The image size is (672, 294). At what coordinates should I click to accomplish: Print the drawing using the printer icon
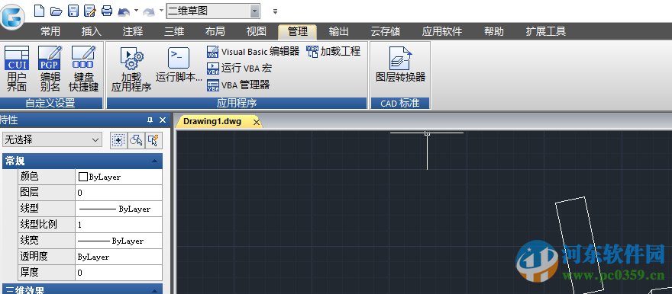coord(107,11)
